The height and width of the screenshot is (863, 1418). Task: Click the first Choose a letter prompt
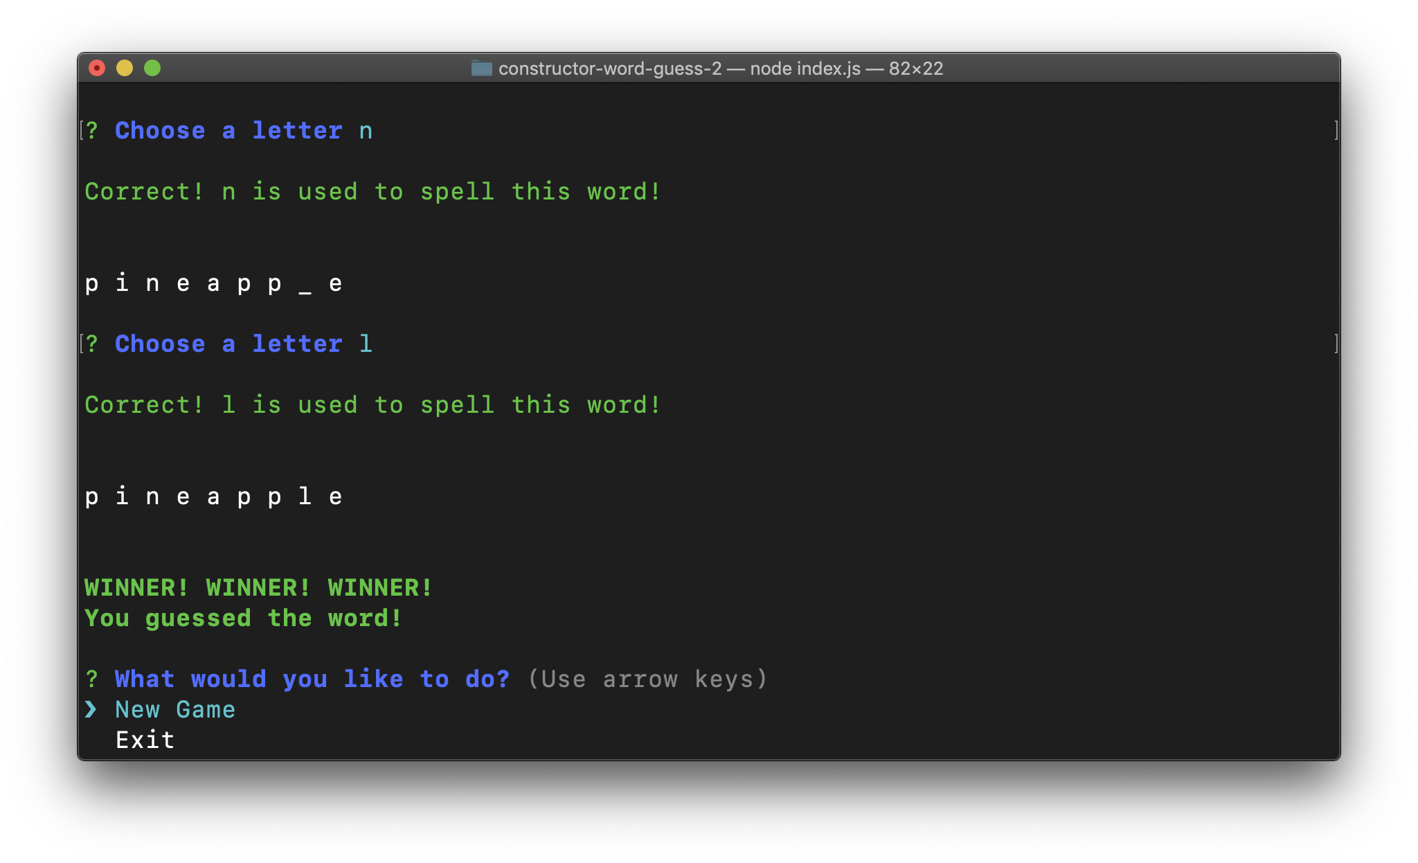point(228,130)
